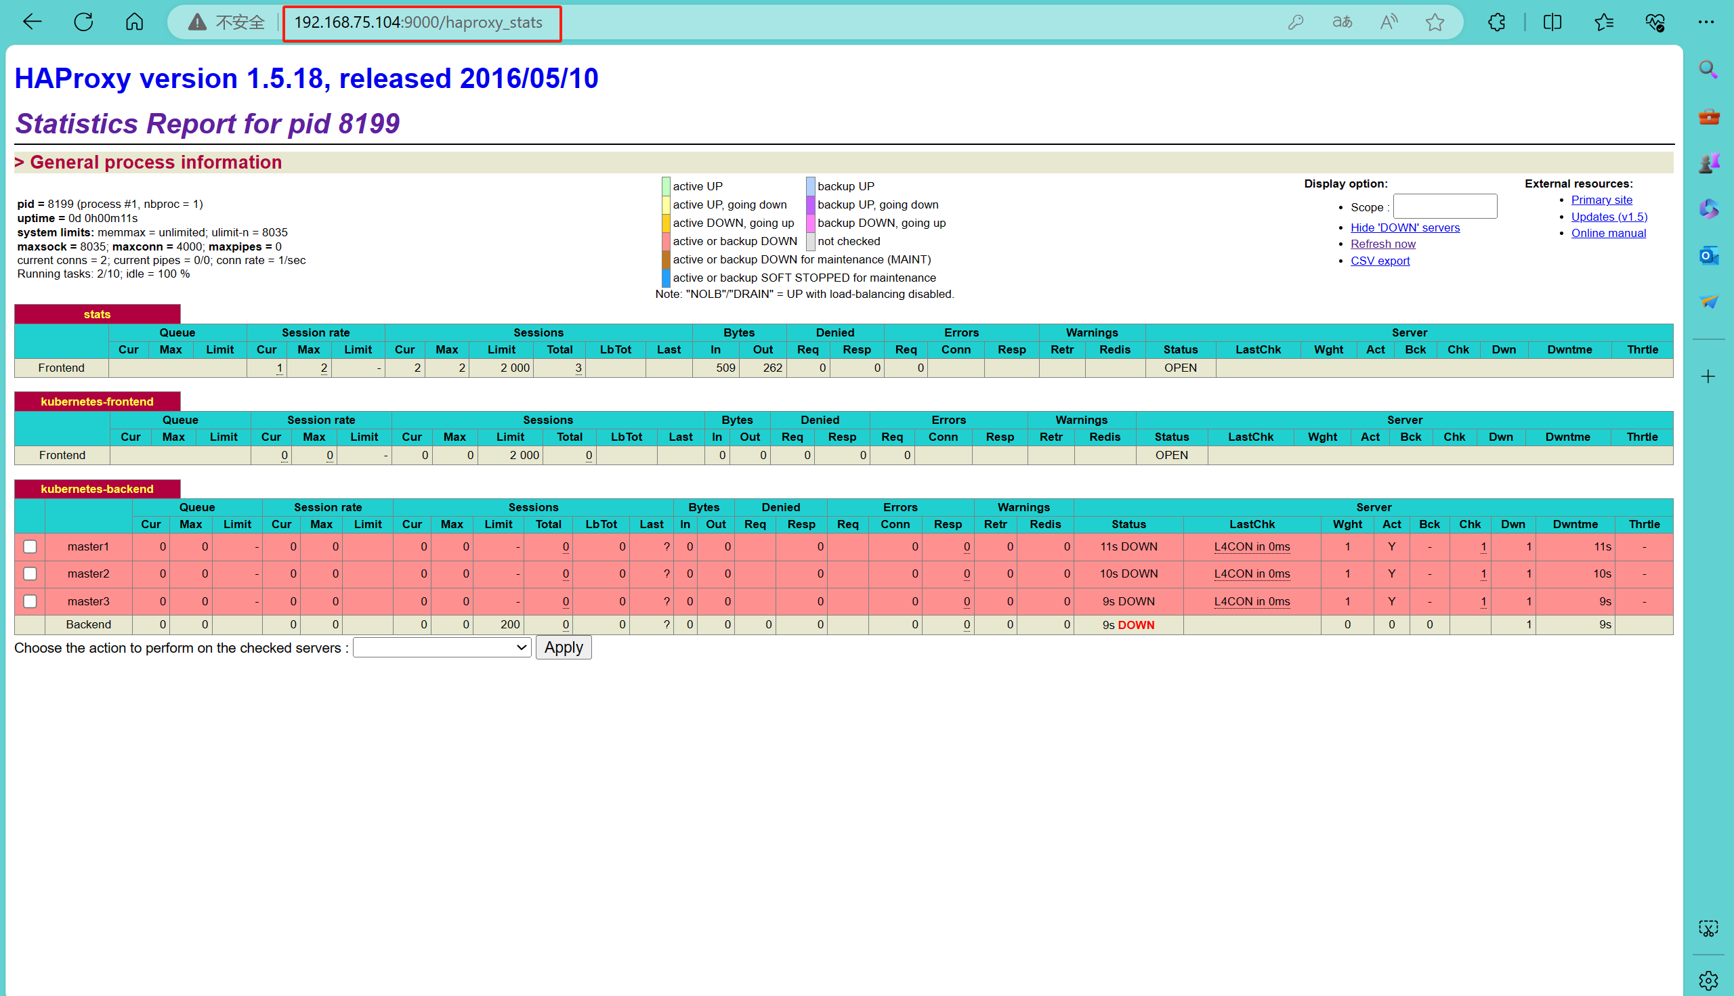The width and height of the screenshot is (1734, 996).
Task: Click the stats section header
Action: coord(97,314)
